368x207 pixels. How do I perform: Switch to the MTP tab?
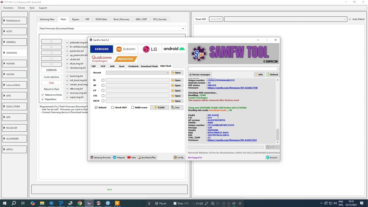(103, 66)
